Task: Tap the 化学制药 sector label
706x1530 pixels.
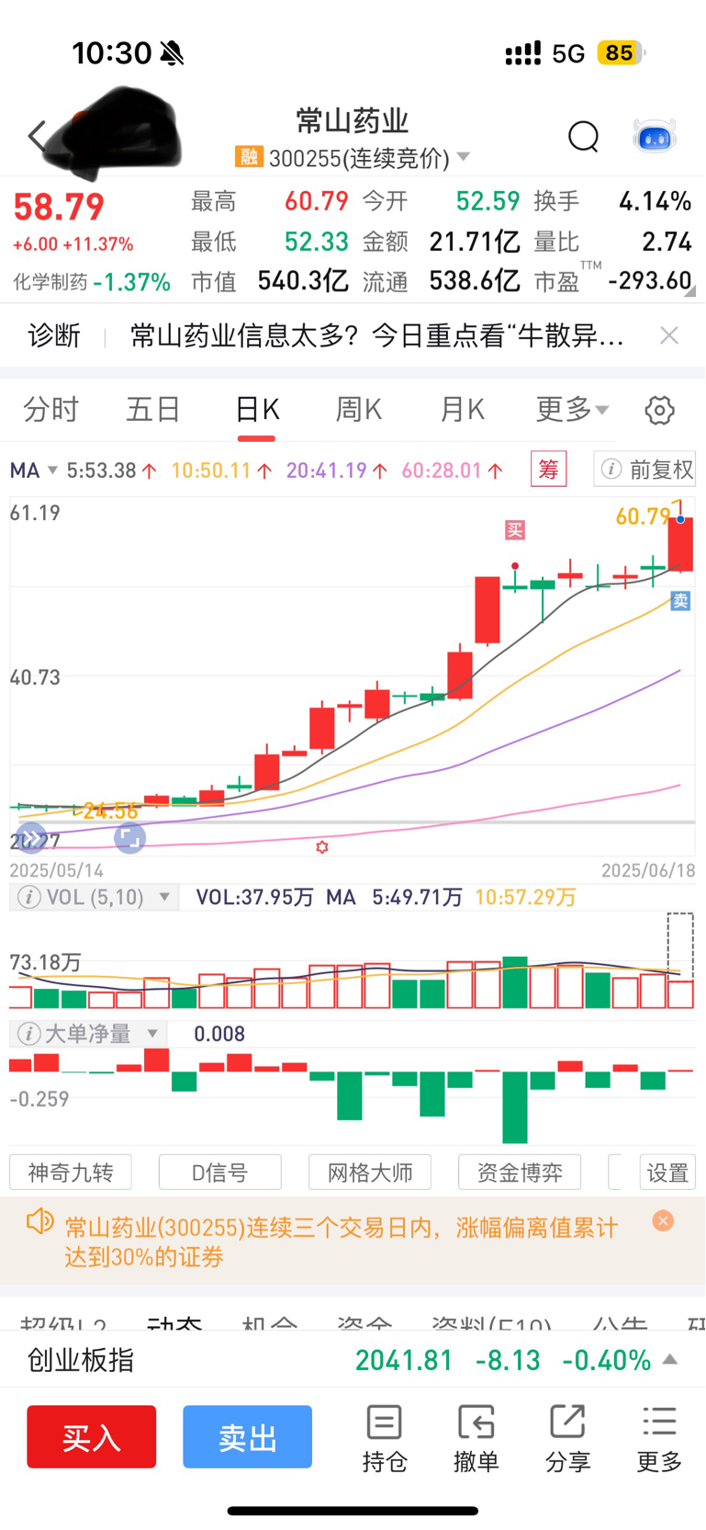Action: [x=50, y=282]
